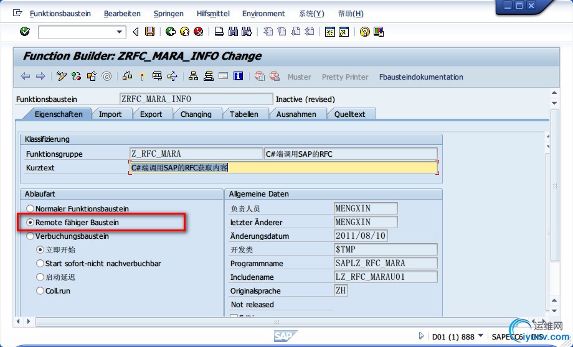
Task: Click the Enhance spiral icon
Action: pos(107,76)
